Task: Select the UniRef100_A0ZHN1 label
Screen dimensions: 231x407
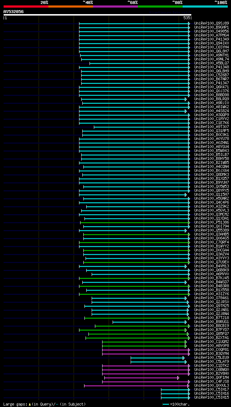Action: (x=212, y=143)
